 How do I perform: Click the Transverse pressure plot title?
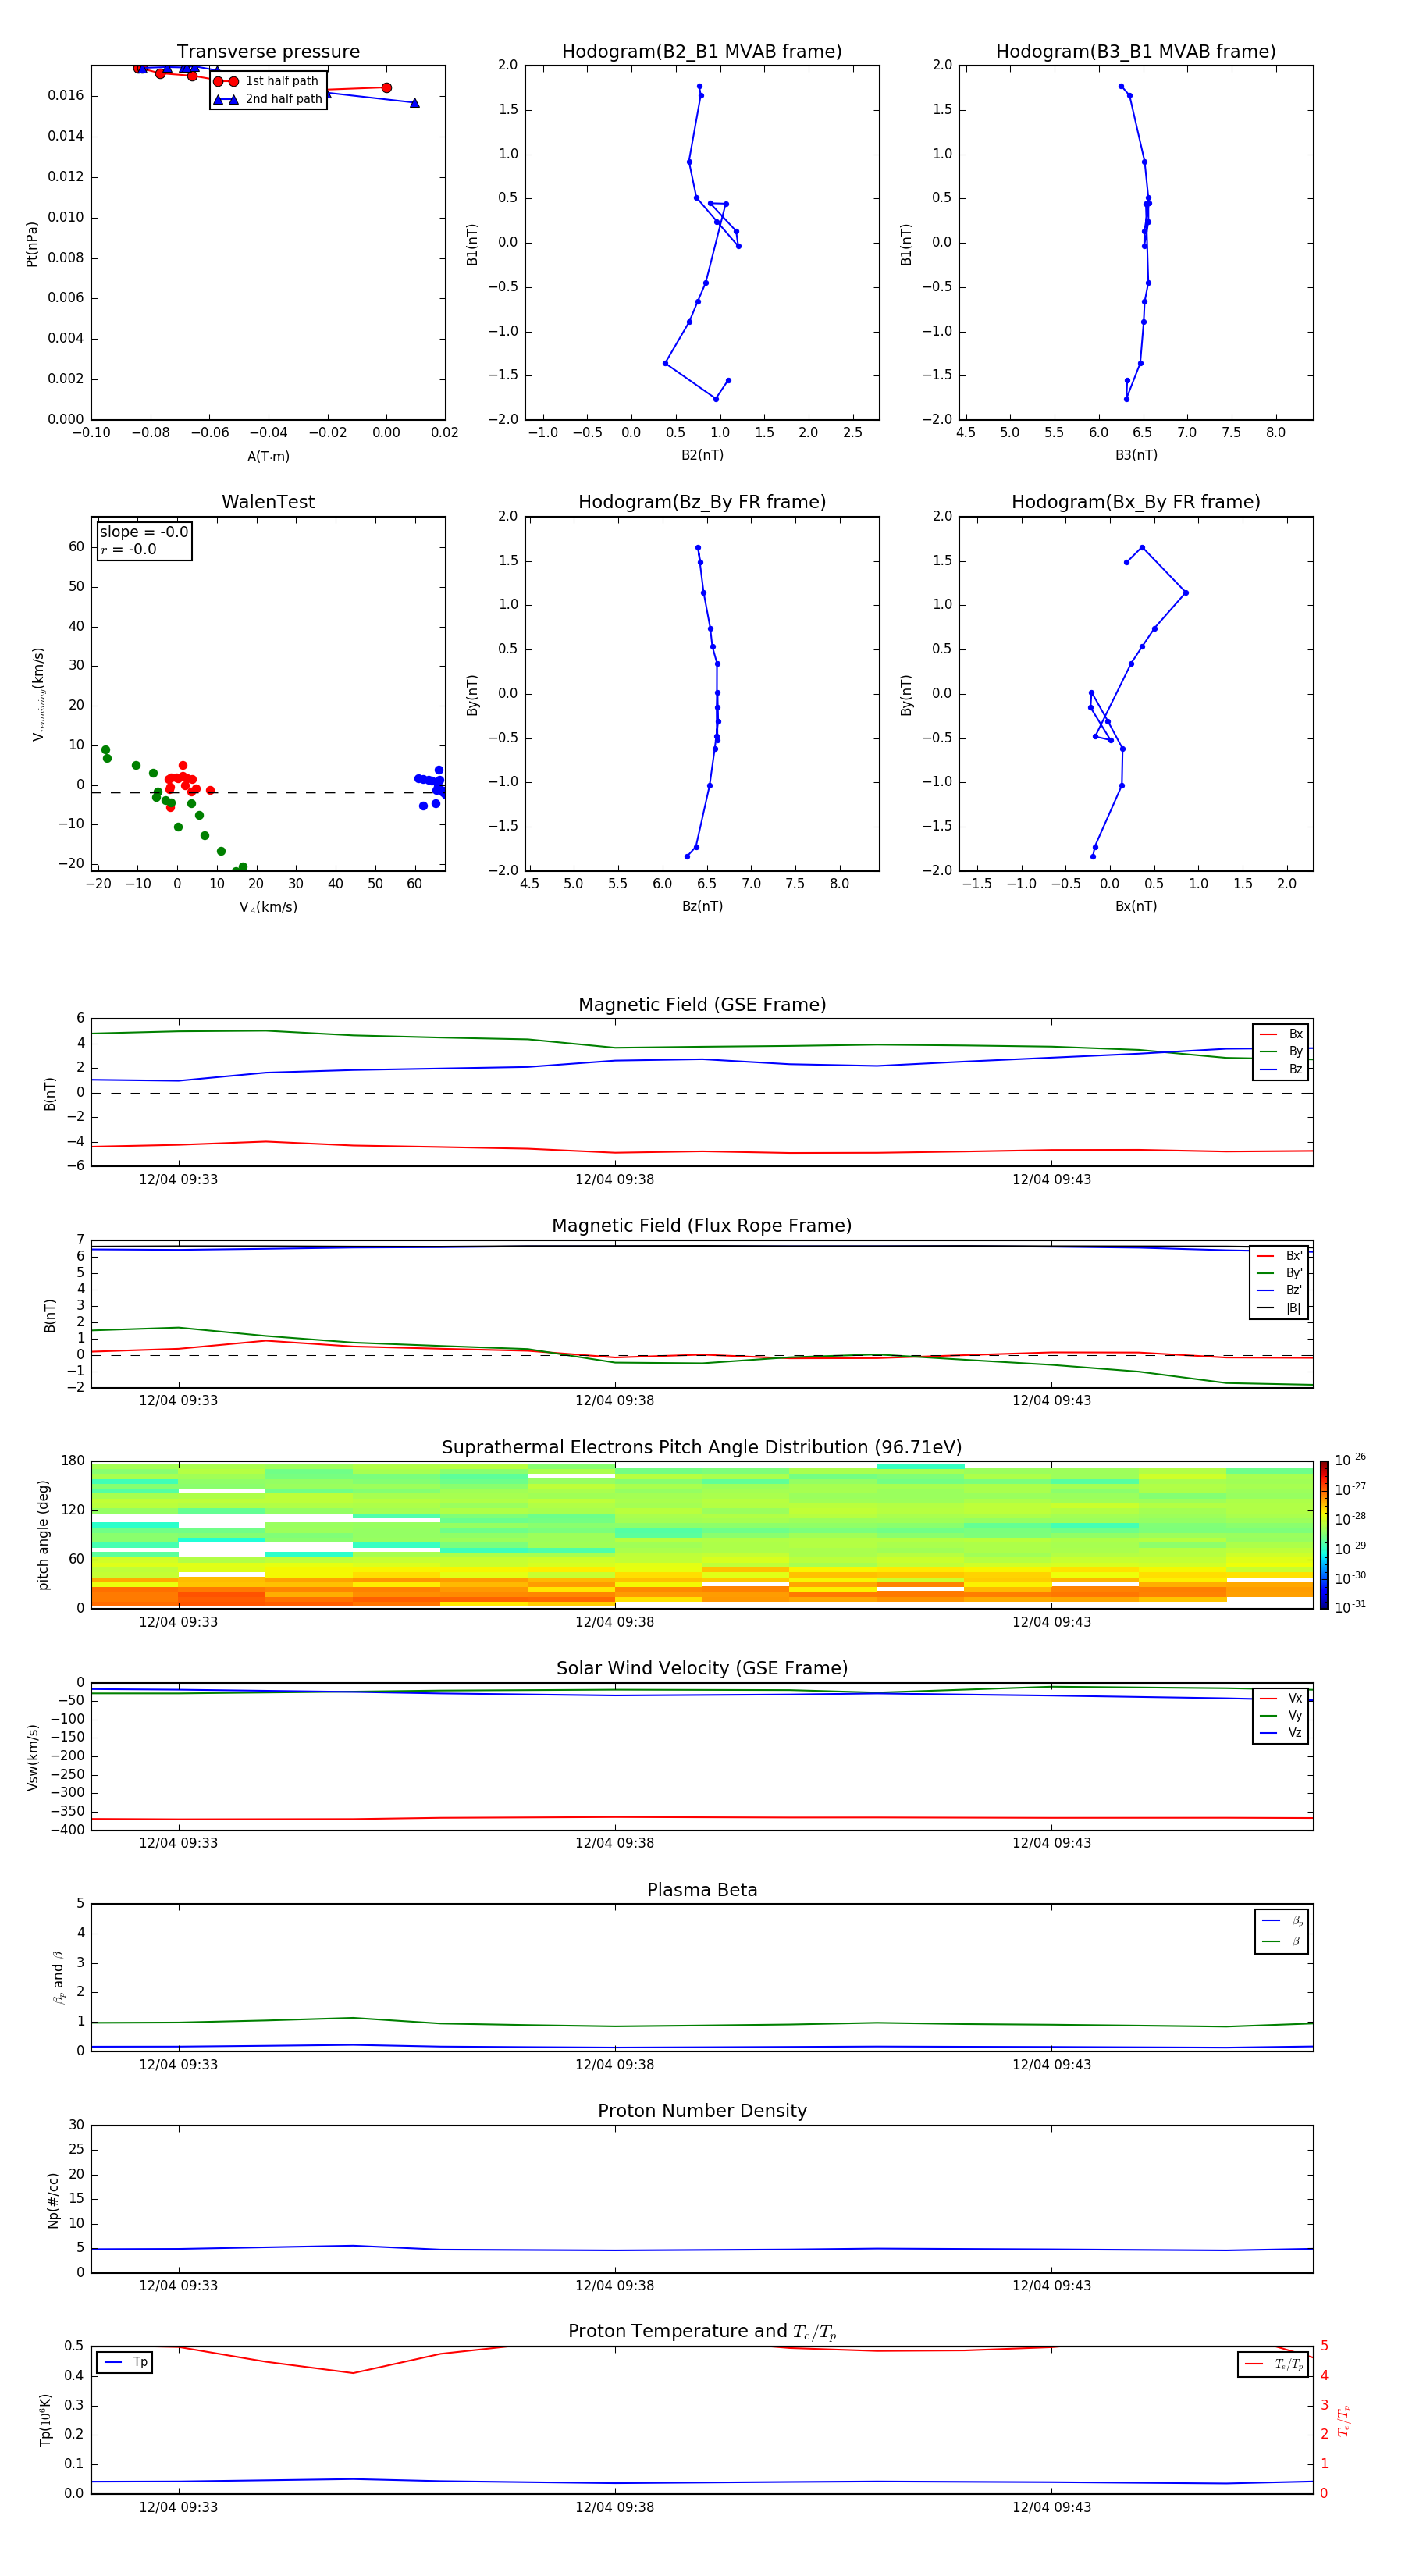pyautogui.click(x=268, y=52)
